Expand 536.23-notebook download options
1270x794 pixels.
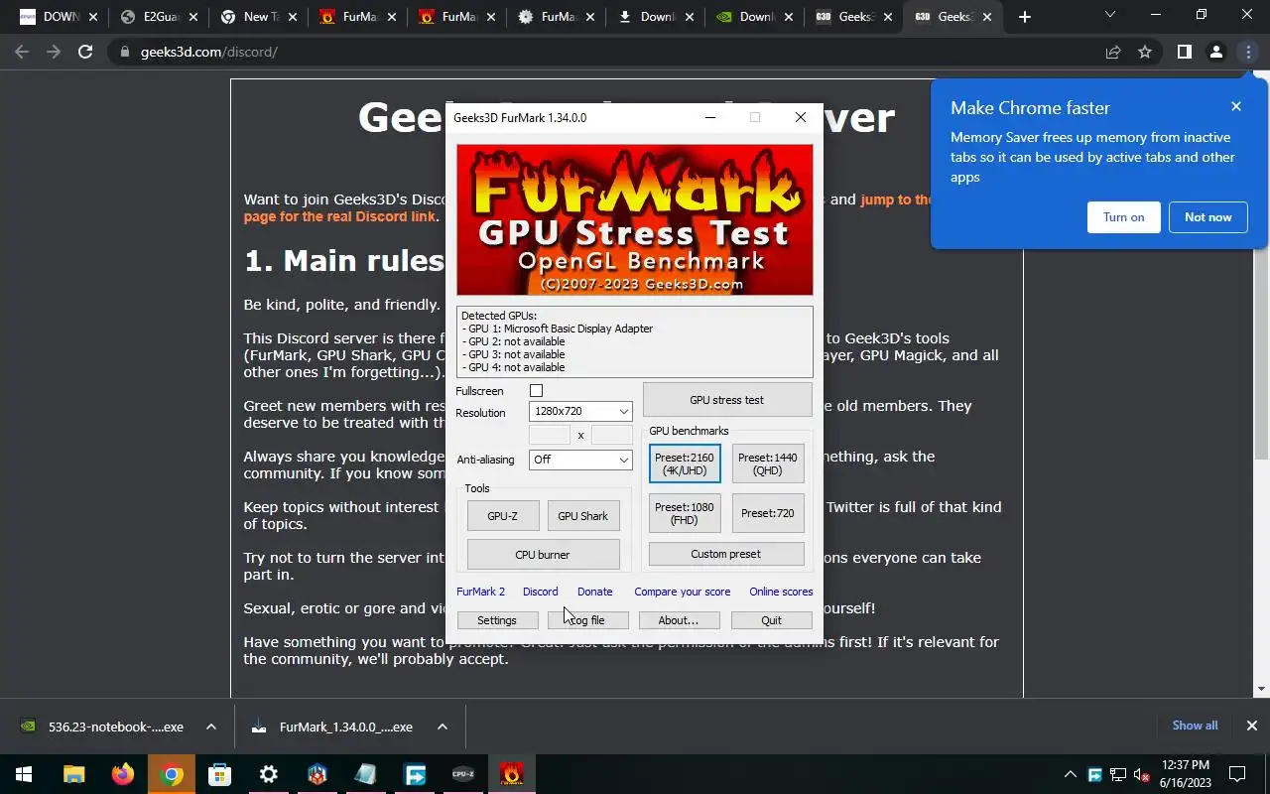211,727
